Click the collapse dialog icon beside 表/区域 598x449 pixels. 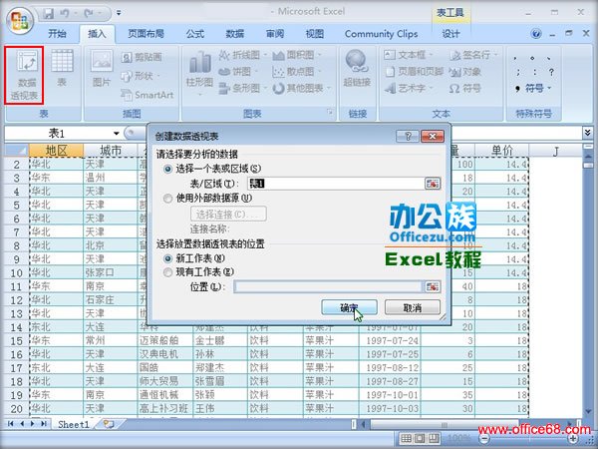(x=433, y=184)
